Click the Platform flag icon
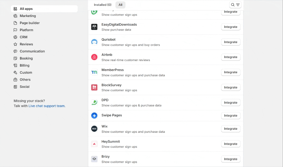 (x=15, y=30)
